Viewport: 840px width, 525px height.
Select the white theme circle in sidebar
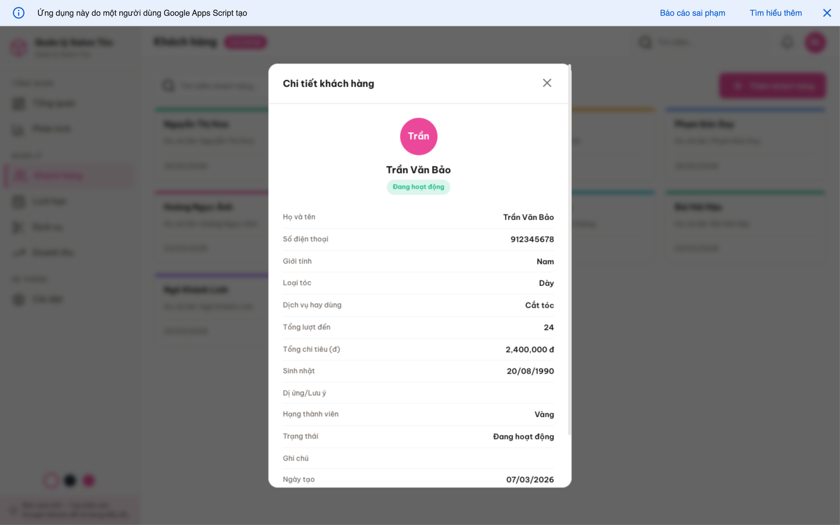click(x=51, y=481)
